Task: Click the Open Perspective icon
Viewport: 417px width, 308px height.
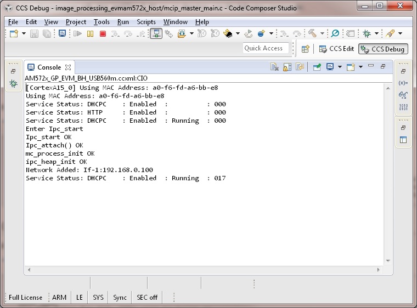Action: (306, 49)
